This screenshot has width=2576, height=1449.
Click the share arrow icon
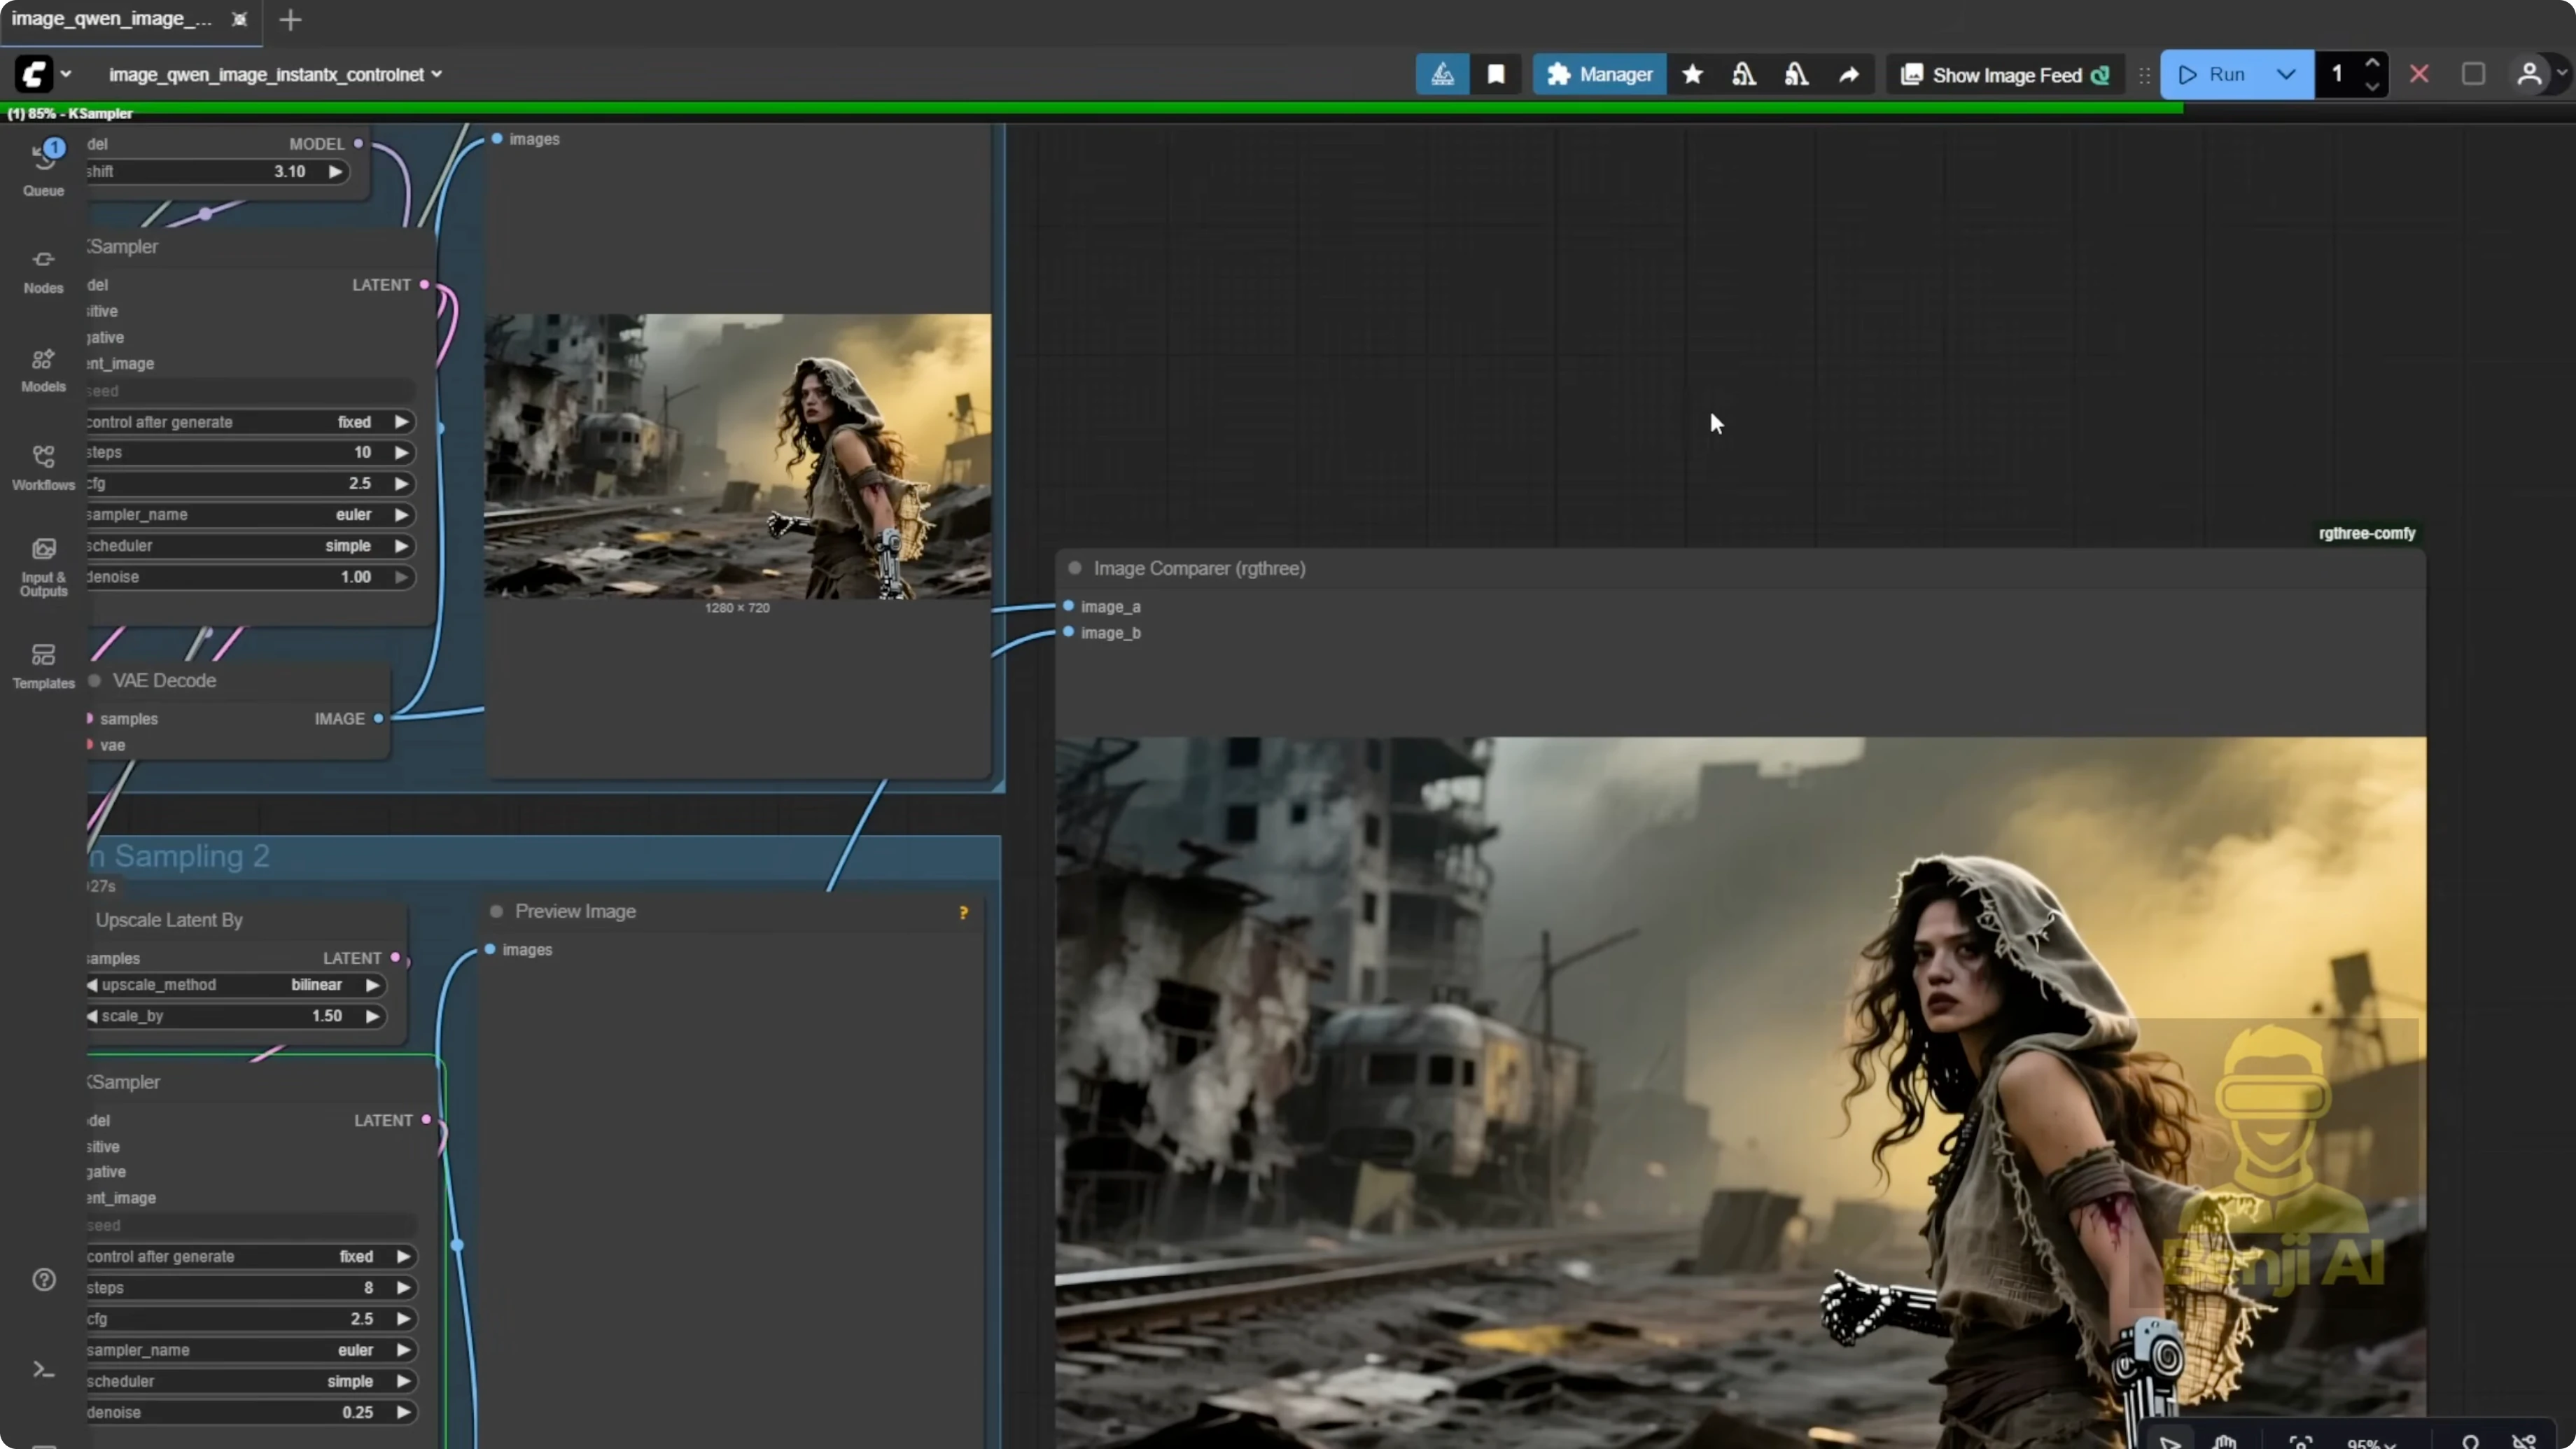point(1849,75)
